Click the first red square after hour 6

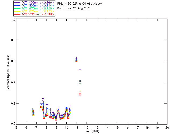33,111
